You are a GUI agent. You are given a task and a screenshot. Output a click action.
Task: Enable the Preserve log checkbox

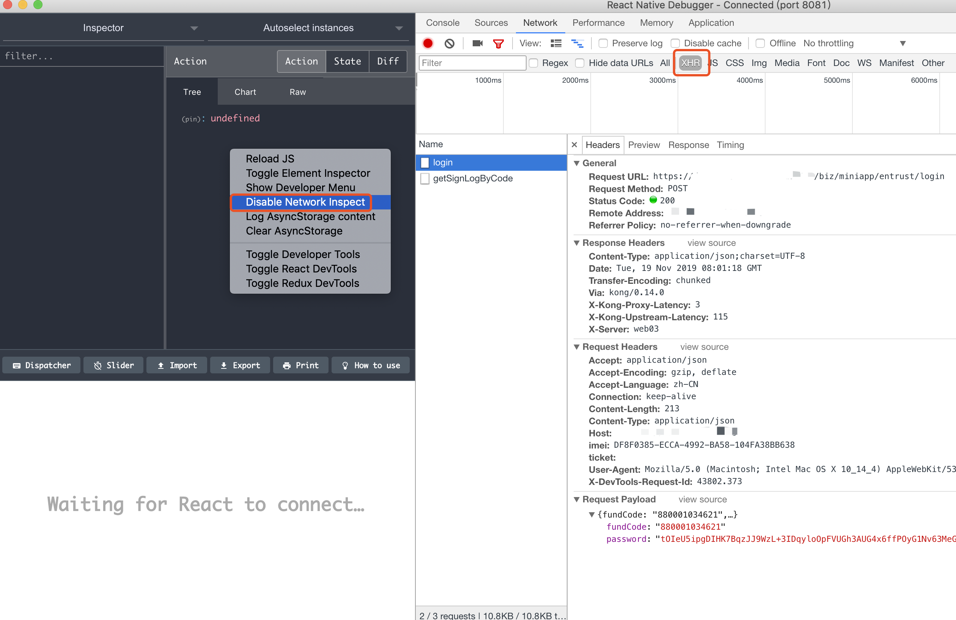tap(603, 43)
